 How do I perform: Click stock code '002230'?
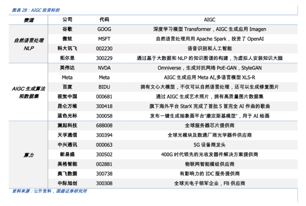point(104,49)
